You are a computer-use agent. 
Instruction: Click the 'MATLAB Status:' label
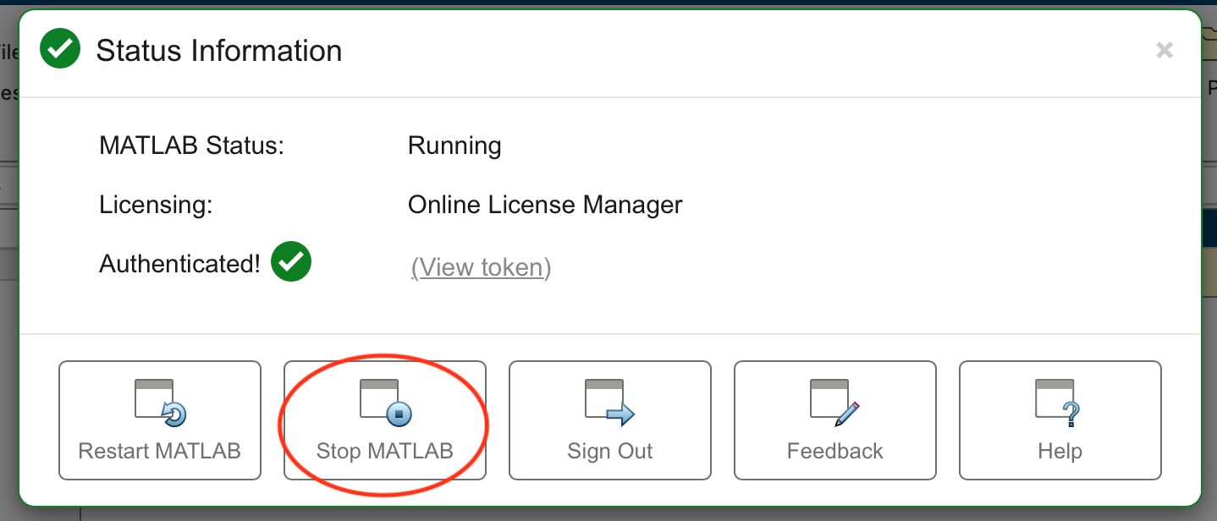(191, 145)
